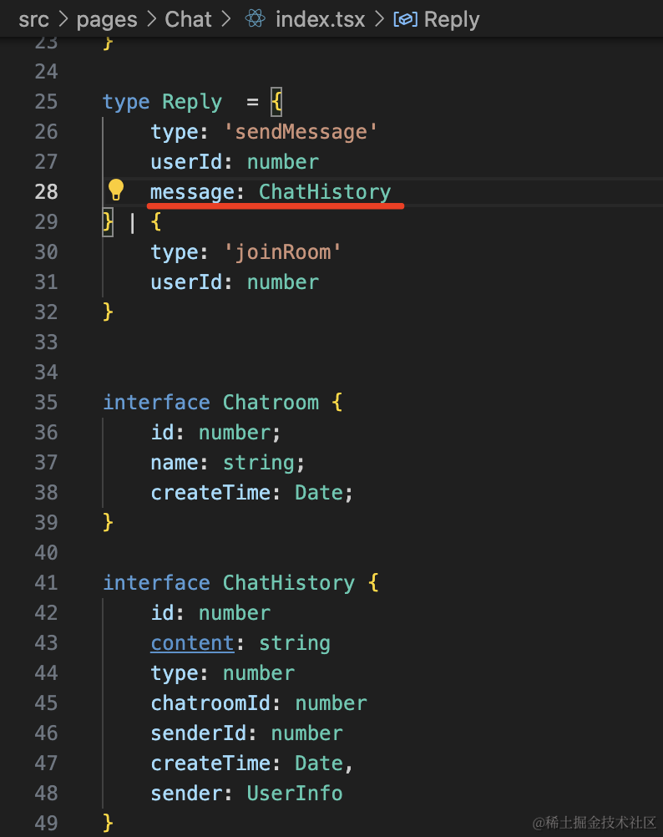Place cursor on createTime: Date in Chatroom
Screen dimensions: 663x837
(251, 492)
